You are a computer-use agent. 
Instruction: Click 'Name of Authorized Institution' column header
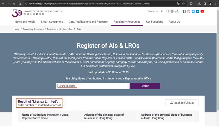49,116
